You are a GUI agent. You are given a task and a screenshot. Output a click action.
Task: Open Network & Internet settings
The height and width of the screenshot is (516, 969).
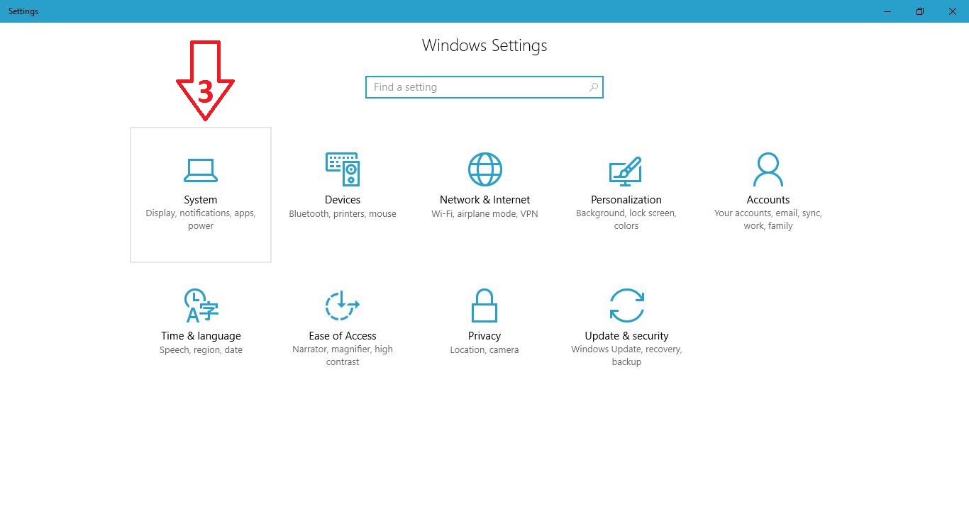pos(484,184)
